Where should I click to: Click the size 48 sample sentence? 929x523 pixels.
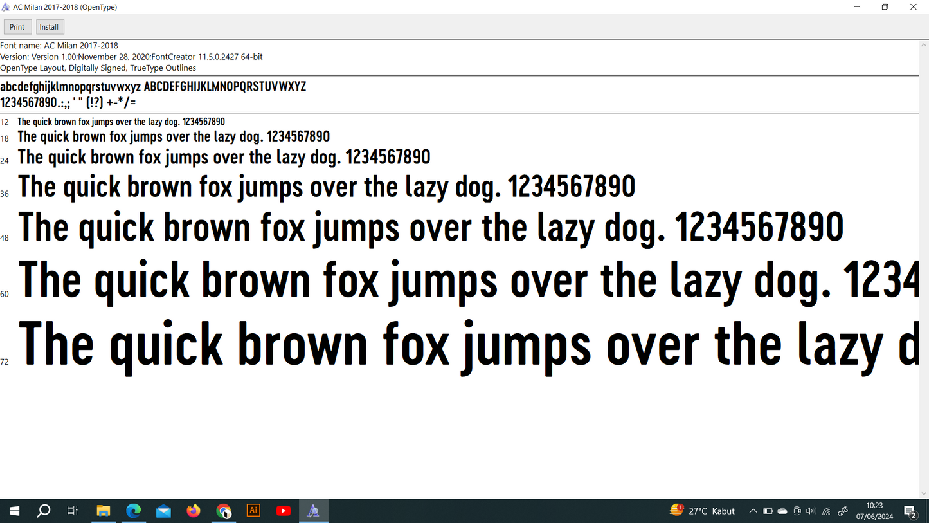[x=431, y=228]
